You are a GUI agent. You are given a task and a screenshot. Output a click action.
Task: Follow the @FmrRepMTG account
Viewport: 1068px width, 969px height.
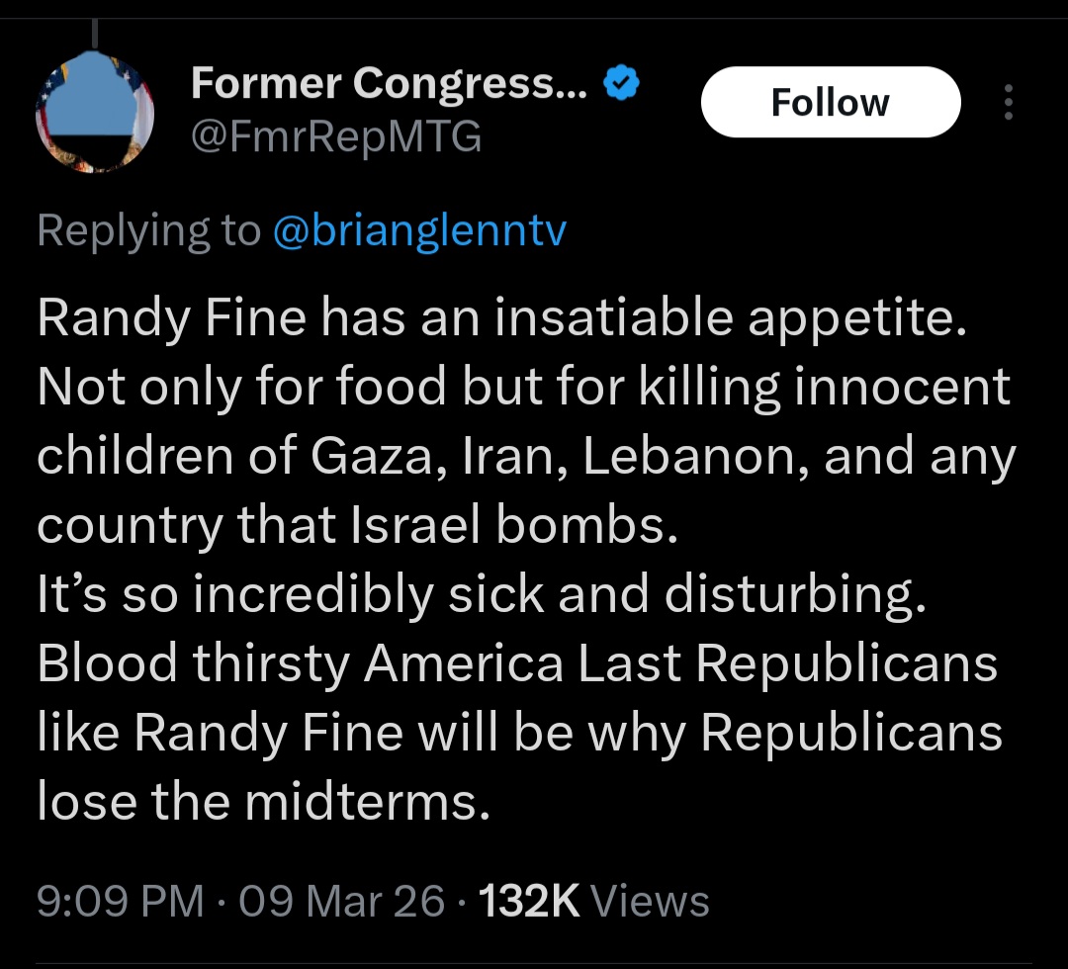coord(830,102)
